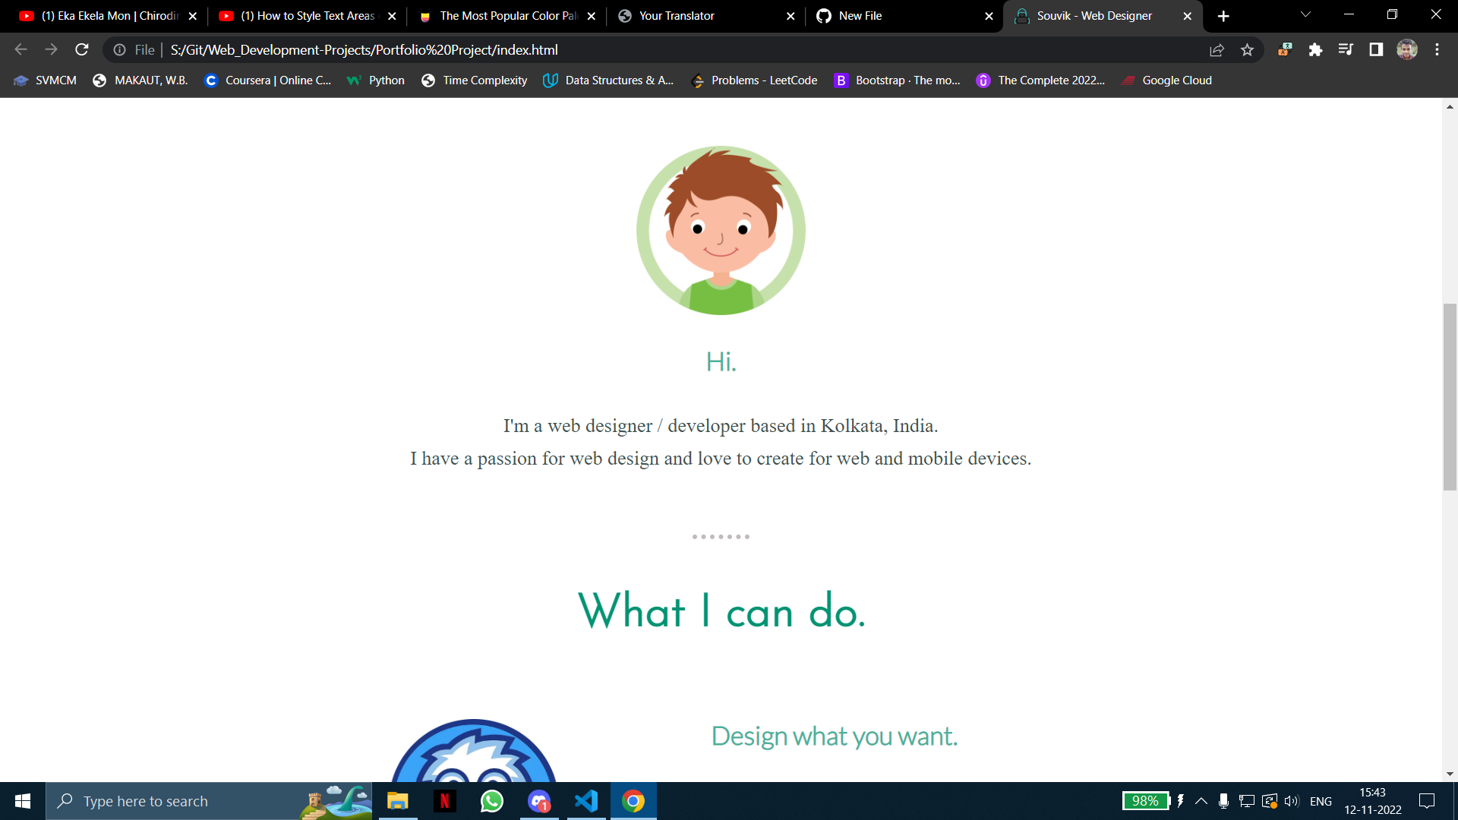This screenshot has height=820, width=1458.
Task: Open the side panel icon
Action: click(x=1374, y=49)
